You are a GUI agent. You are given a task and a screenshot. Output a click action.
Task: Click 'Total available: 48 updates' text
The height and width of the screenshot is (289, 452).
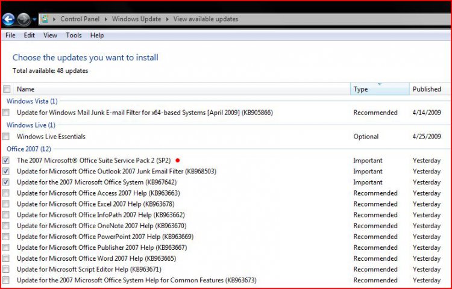[x=50, y=71]
